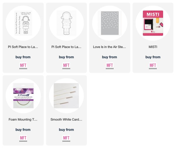Click 'buy from' under MISTI
176x149 pixels.
153,57
